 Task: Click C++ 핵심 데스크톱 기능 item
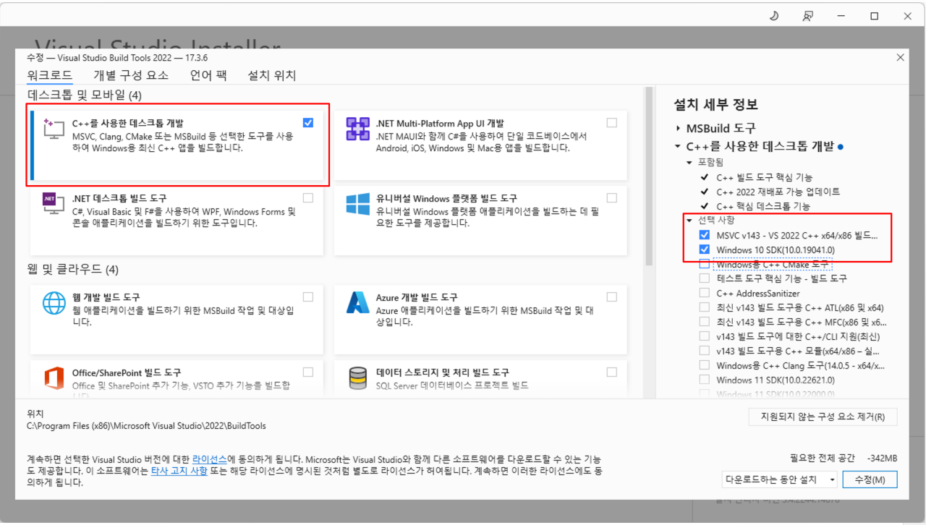coord(763,206)
